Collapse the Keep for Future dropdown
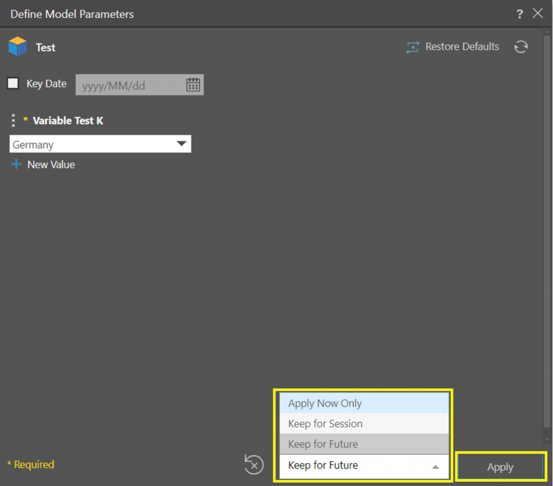 pos(436,467)
